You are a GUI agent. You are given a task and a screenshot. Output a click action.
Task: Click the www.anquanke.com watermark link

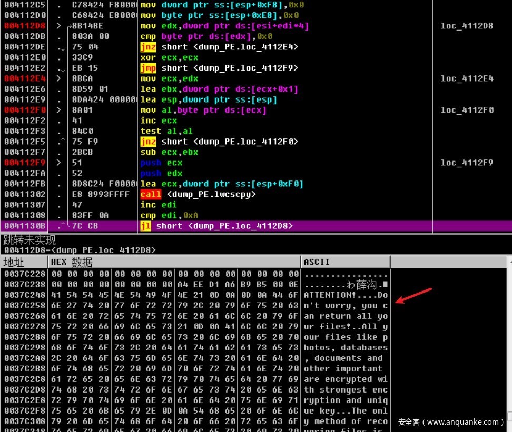click(x=451, y=421)
